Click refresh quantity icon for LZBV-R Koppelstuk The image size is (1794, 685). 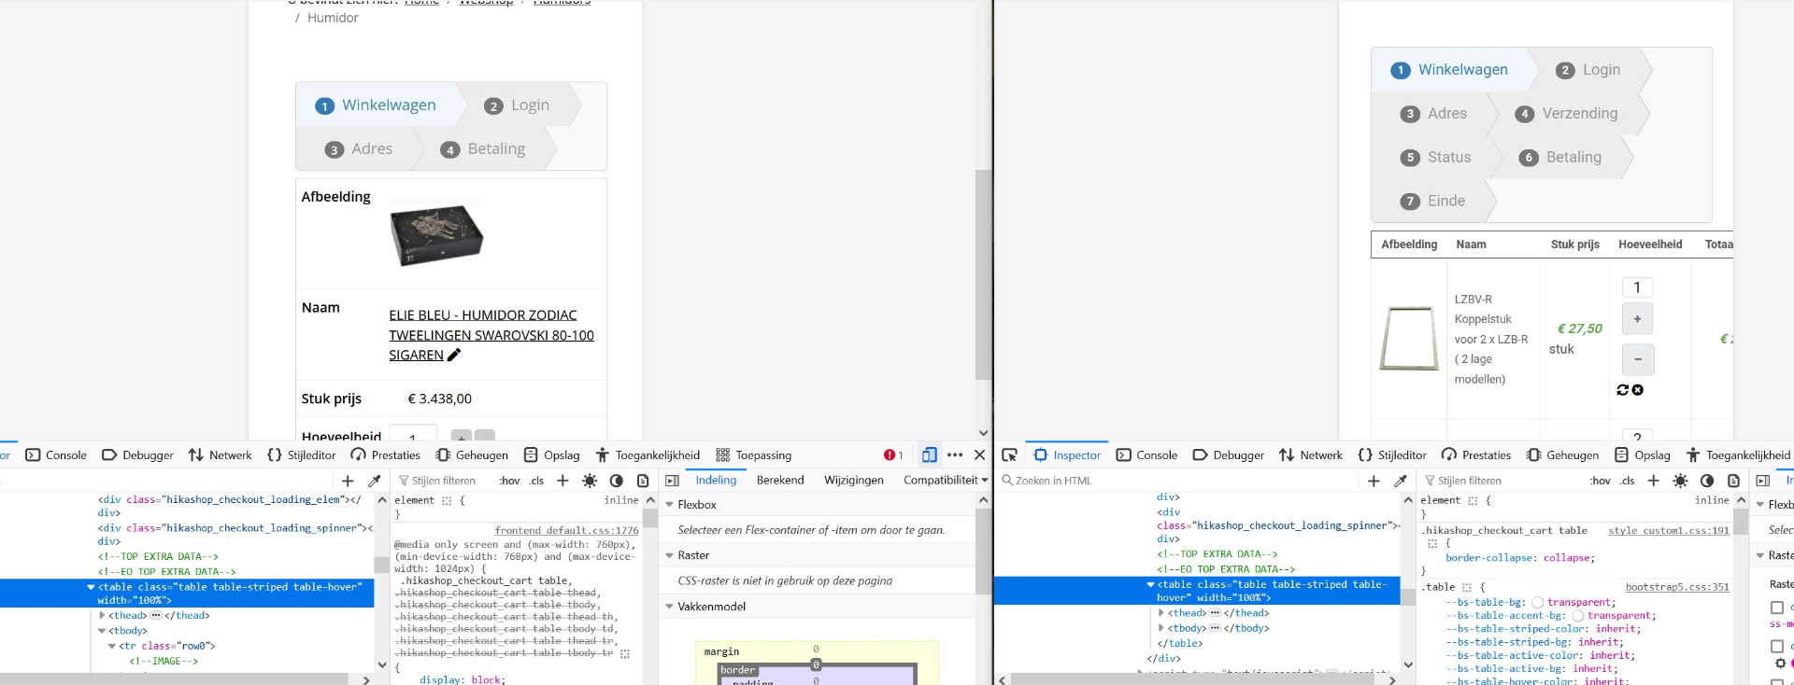click(x=1623, y=390)
